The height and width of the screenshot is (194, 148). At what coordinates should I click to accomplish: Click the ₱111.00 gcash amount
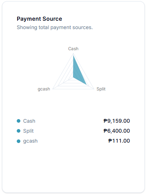pyautogui.click(x=119, y=141)
